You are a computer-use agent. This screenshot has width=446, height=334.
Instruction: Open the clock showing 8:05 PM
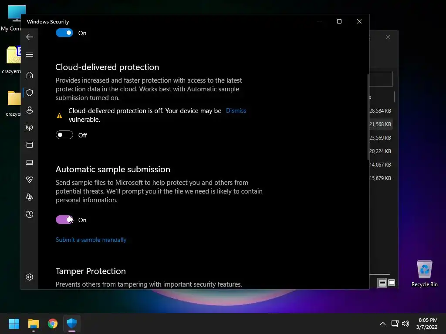coord(427,324)
